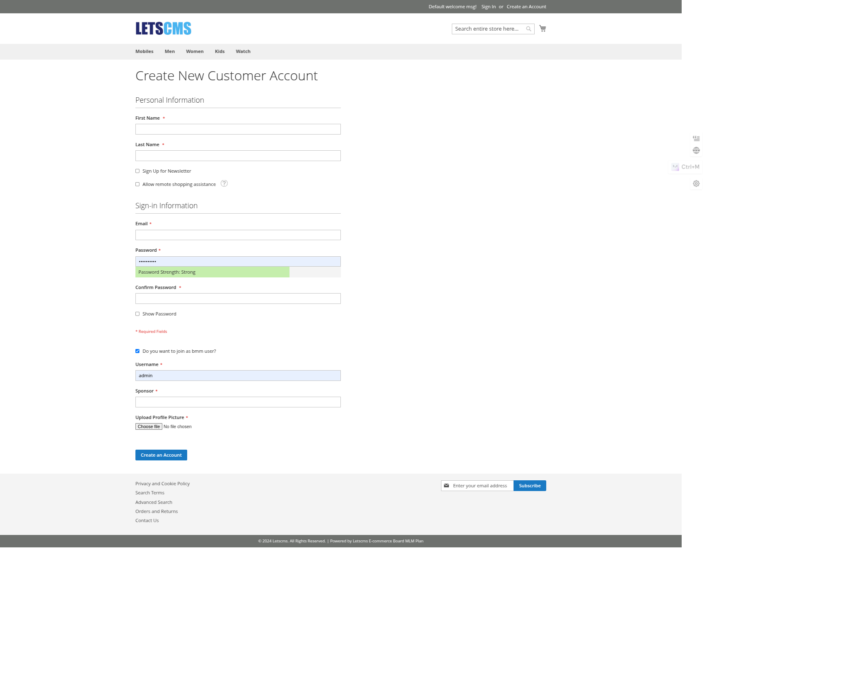This screenshot has width=844, height=684.
Task: Click the Create an Account button
Action: (x=161, y=455)
